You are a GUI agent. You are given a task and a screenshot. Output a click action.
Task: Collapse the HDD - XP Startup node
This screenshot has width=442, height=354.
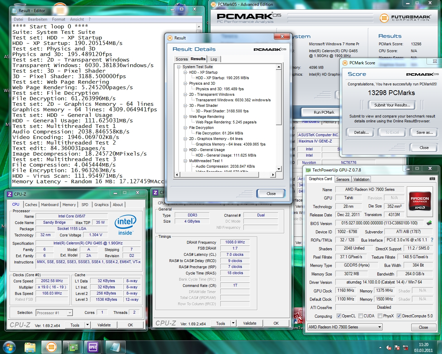click(x=185, y=72)
